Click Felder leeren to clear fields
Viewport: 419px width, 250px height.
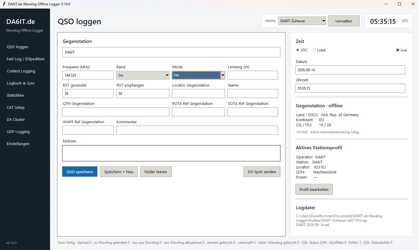[x=156, y=172]
